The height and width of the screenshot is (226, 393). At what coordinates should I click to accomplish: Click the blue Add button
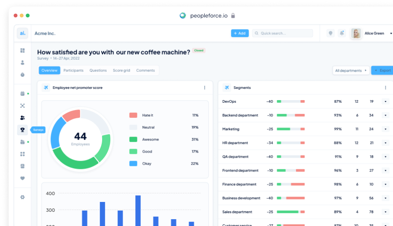[x=240, y=33]
